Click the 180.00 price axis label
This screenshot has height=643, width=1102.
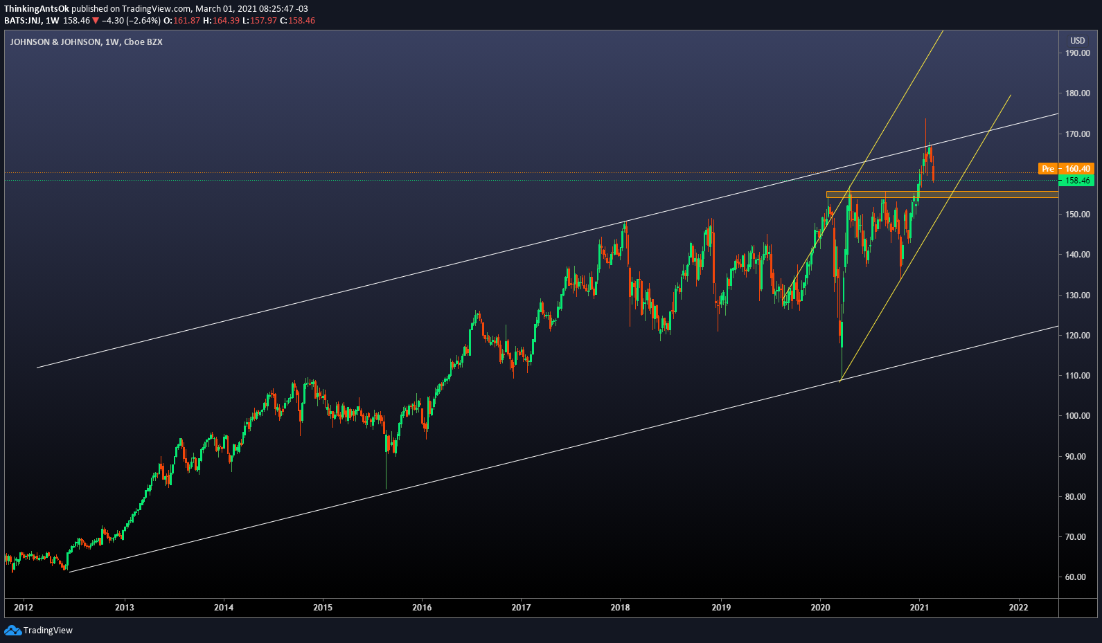pyautogui.click(x=1078, y=93)
